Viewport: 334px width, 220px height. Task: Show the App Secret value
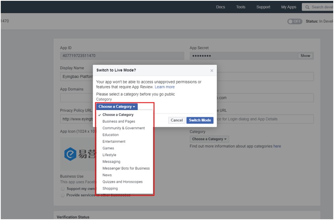(305, 56)
